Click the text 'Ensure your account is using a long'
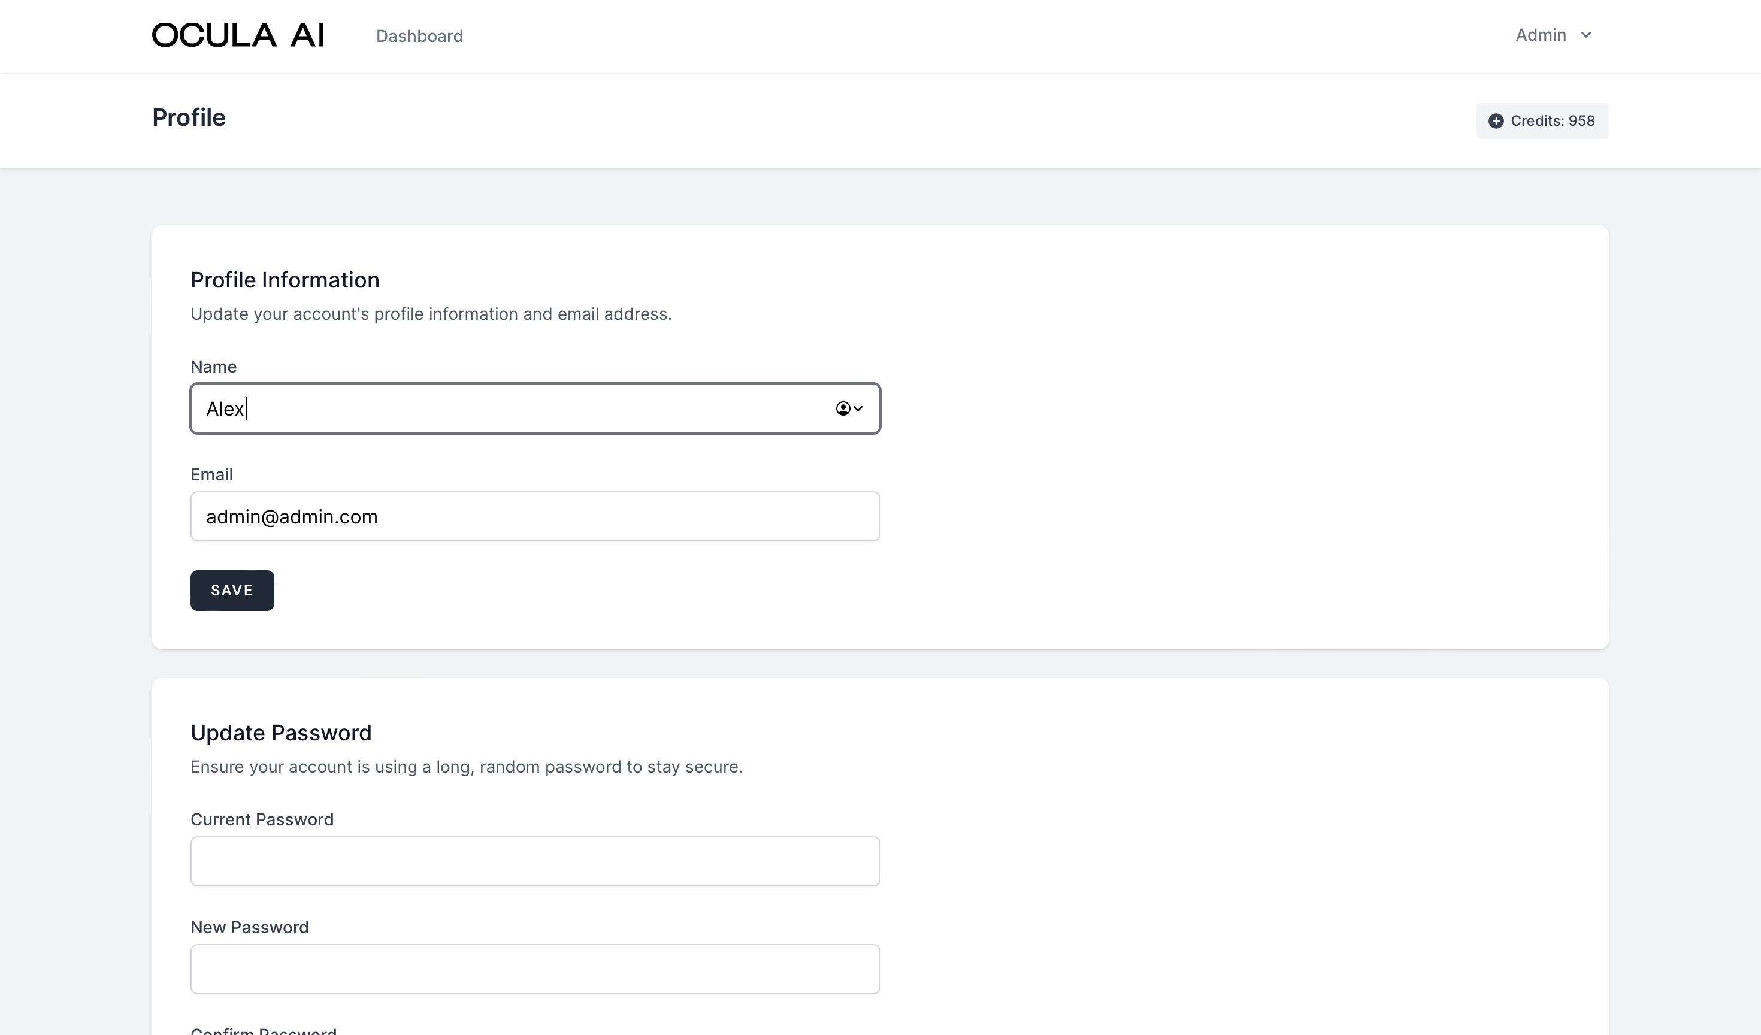This screenshot has height=1035, width=1761. [x=332, y=767]
